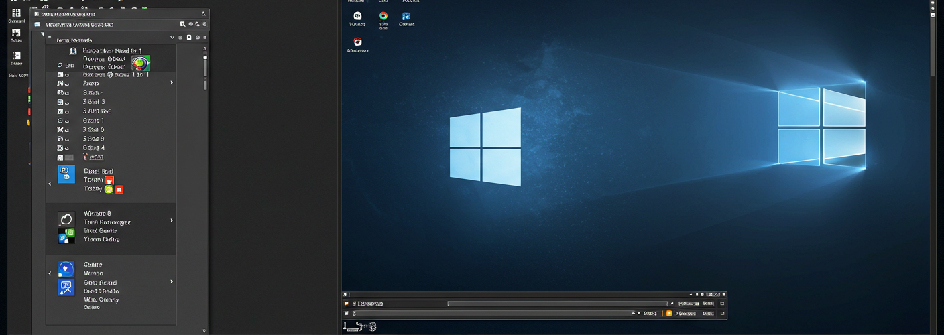Open the red circular desktop shortcut icon
This screenshot has width=944, height=335.
coord(357,42)
